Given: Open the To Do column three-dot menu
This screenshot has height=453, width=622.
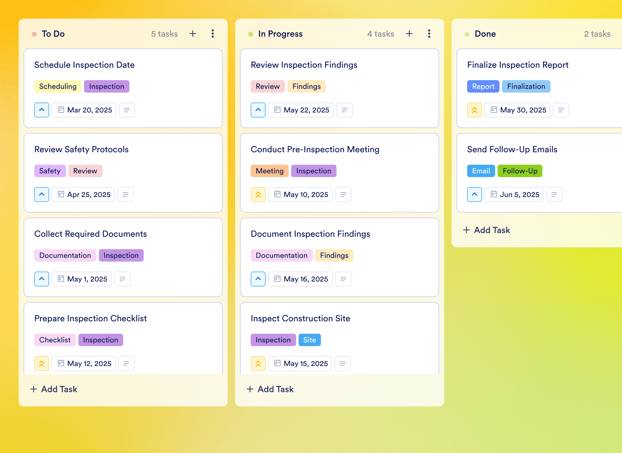Looking at the screenshot, I should [213, 34].
